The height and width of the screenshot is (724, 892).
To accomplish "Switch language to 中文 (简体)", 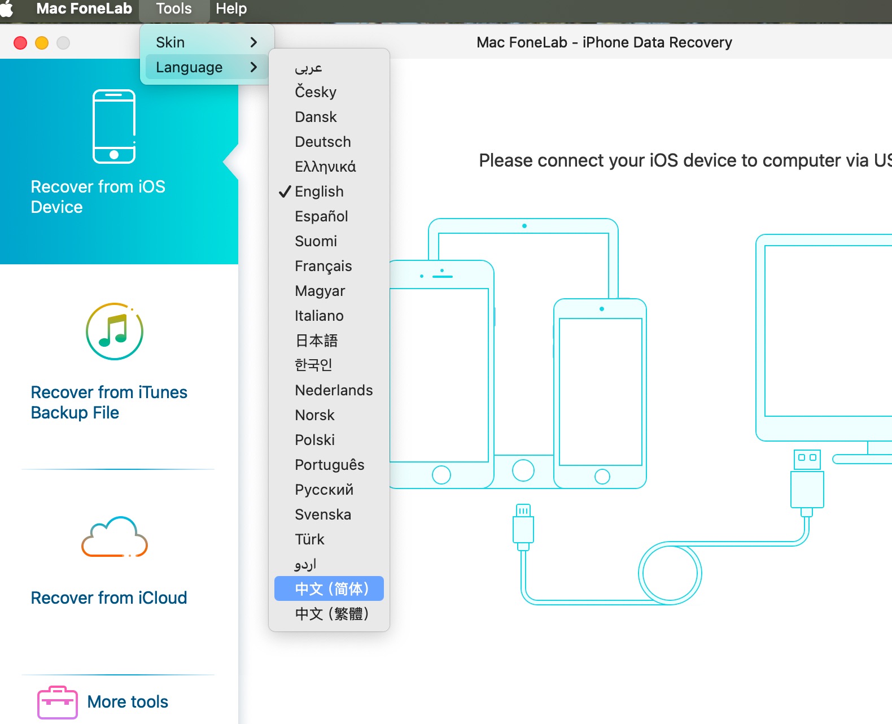I will point(331,588).
